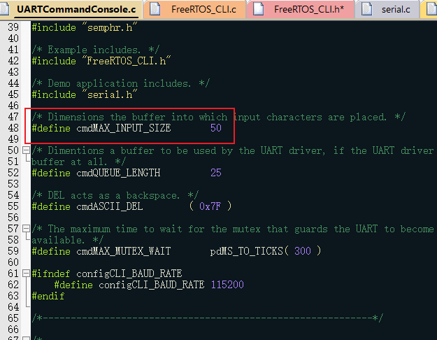Click the "FreeRTOS_CLI.h" include string
Image resolution: width=437 pixels, height=340 pixels.
127,61
